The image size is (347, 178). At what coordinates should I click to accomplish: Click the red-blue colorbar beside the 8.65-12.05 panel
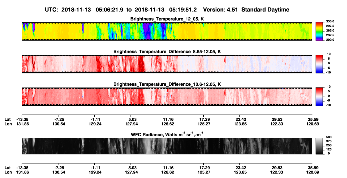(x=320, y=64)
